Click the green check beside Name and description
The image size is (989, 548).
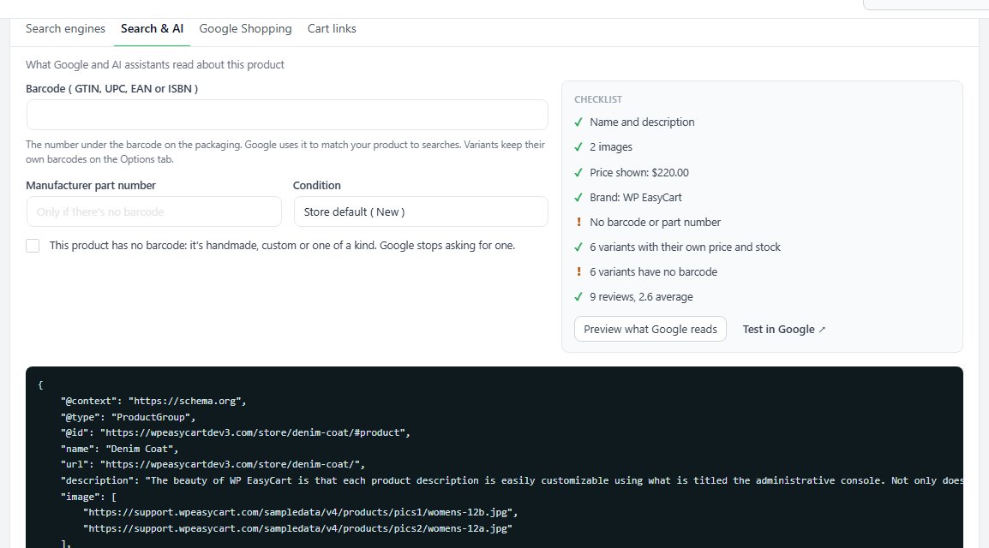coord(578,122)
